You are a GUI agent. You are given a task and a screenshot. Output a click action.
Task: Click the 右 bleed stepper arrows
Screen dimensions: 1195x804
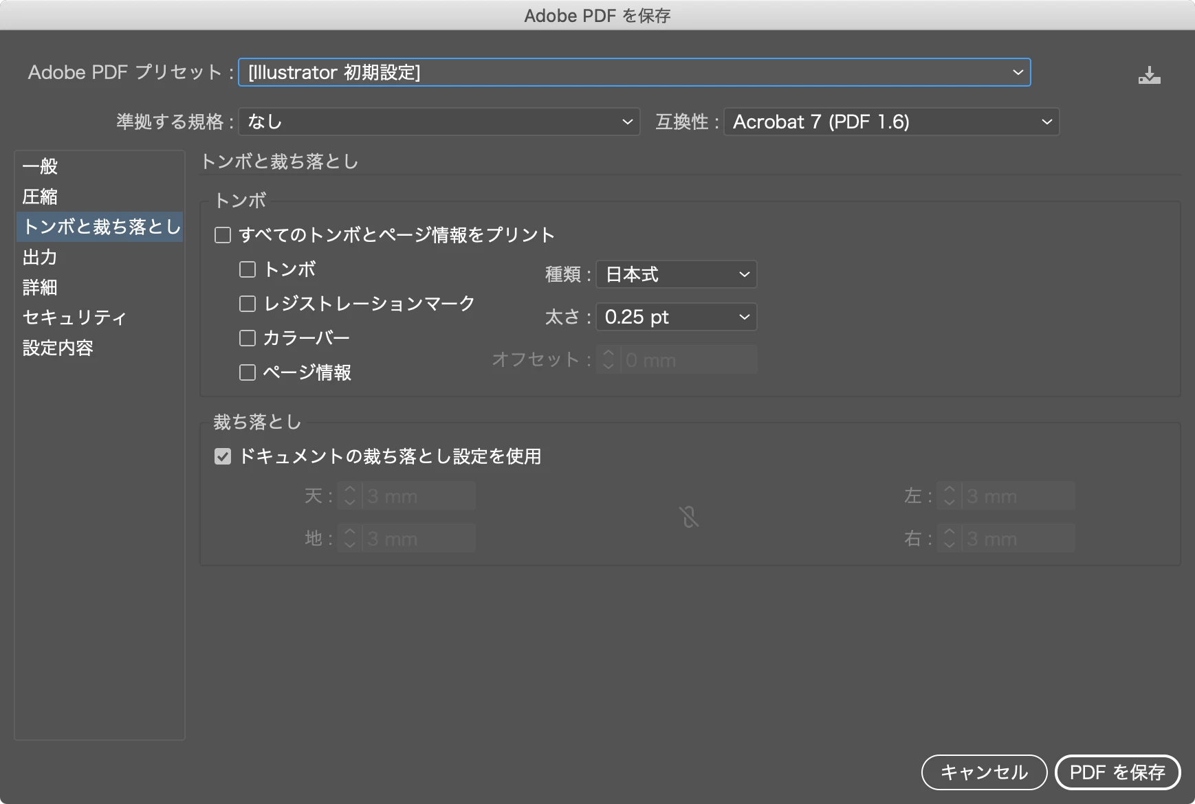(950, 538)
